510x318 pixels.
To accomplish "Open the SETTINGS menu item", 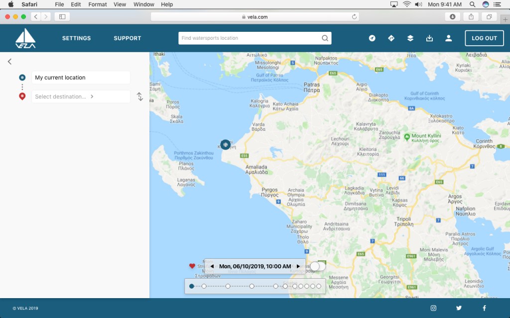I will coord(76,38).
